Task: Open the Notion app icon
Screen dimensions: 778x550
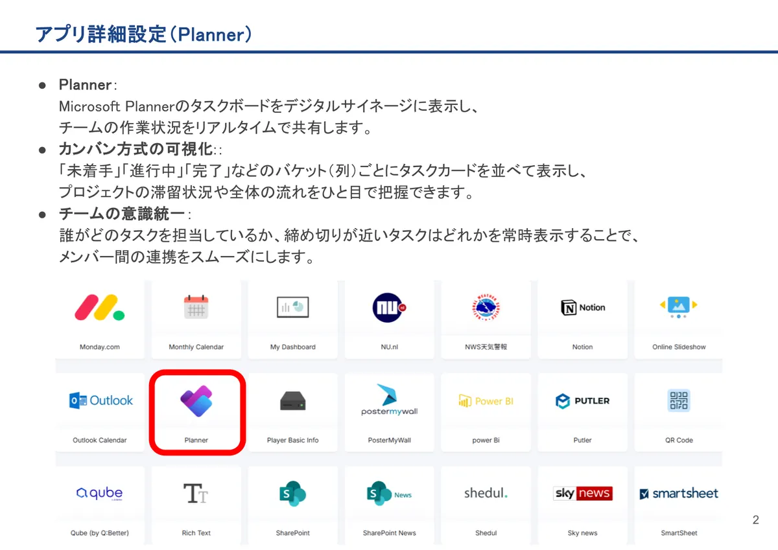Action: [x=582, y=308]
